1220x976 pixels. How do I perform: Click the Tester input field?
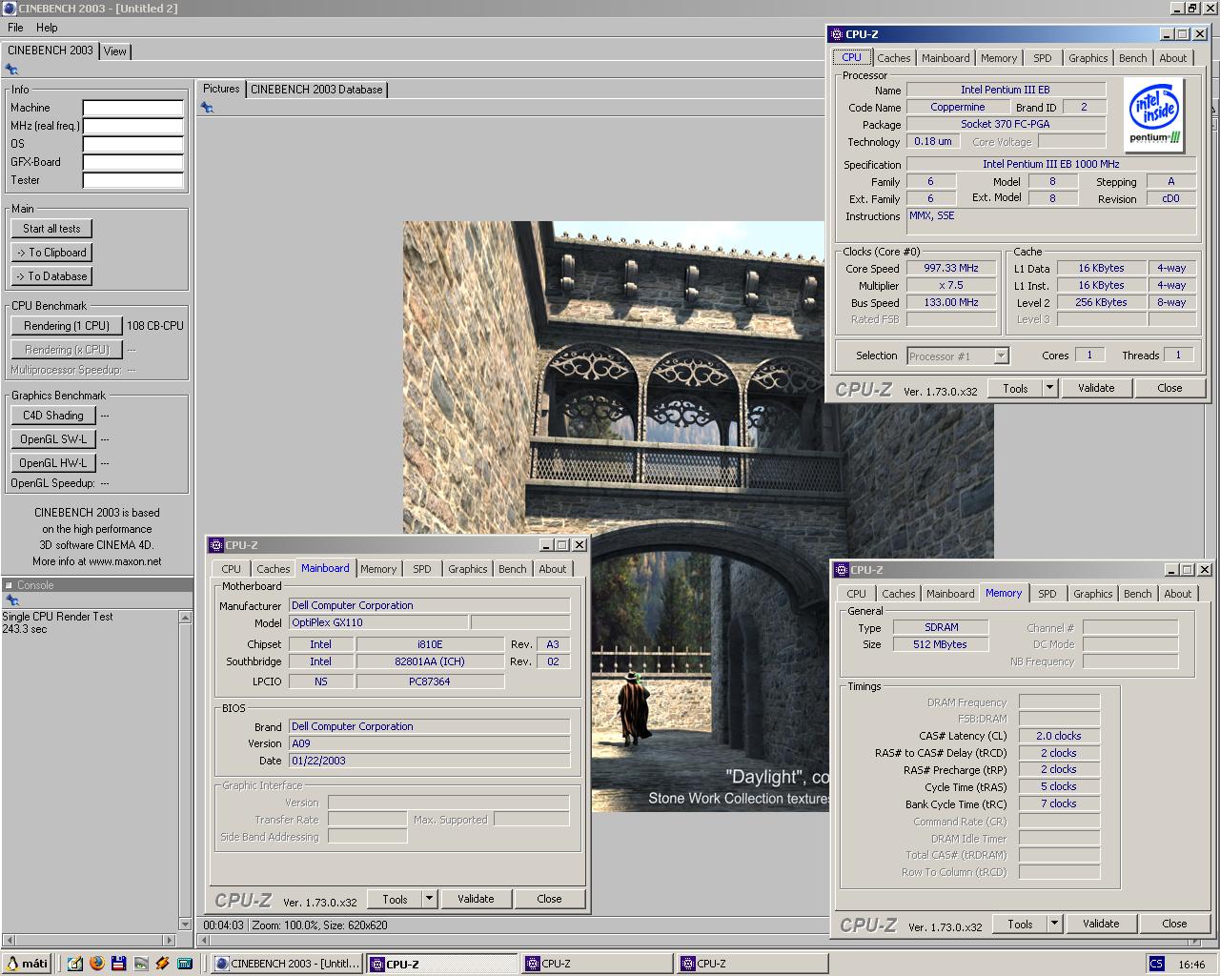click(132, 180)
